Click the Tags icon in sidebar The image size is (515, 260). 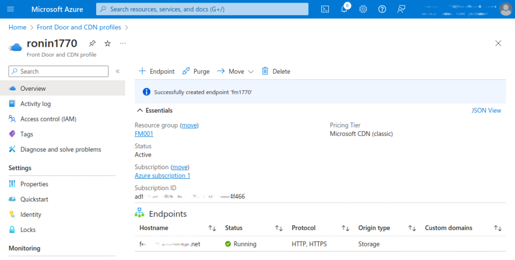(12, 134)
